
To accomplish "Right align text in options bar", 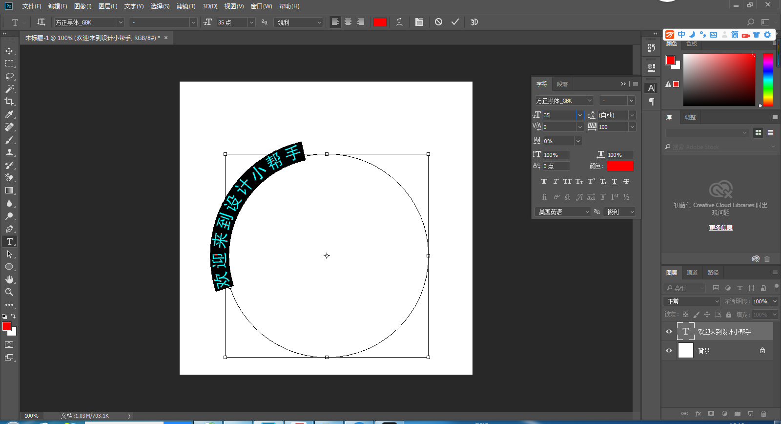I will [361, 22].
